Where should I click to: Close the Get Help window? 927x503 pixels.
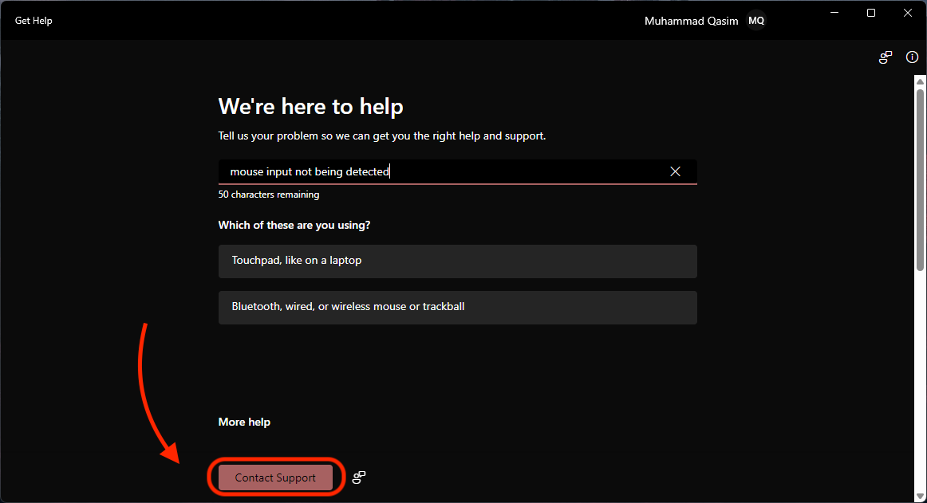click(x=907, y=13)
